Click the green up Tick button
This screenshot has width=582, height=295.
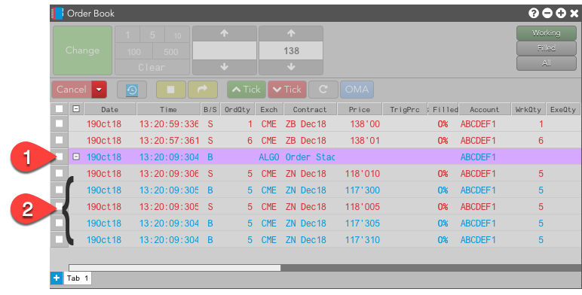click(247, 90)
